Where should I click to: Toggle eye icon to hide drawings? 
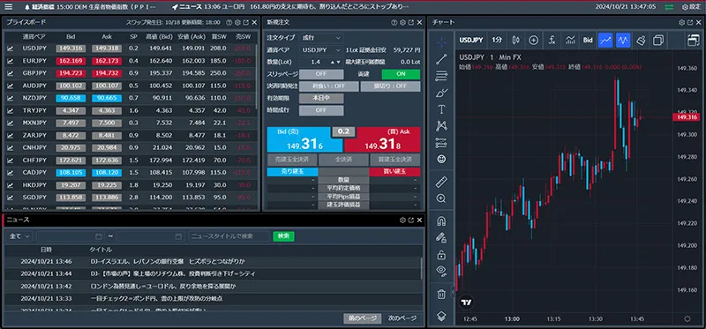pyautogui.click(x=442, y=271)
